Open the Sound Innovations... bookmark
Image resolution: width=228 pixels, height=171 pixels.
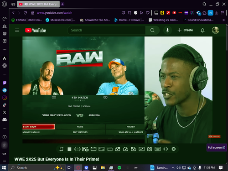[198, 20]
